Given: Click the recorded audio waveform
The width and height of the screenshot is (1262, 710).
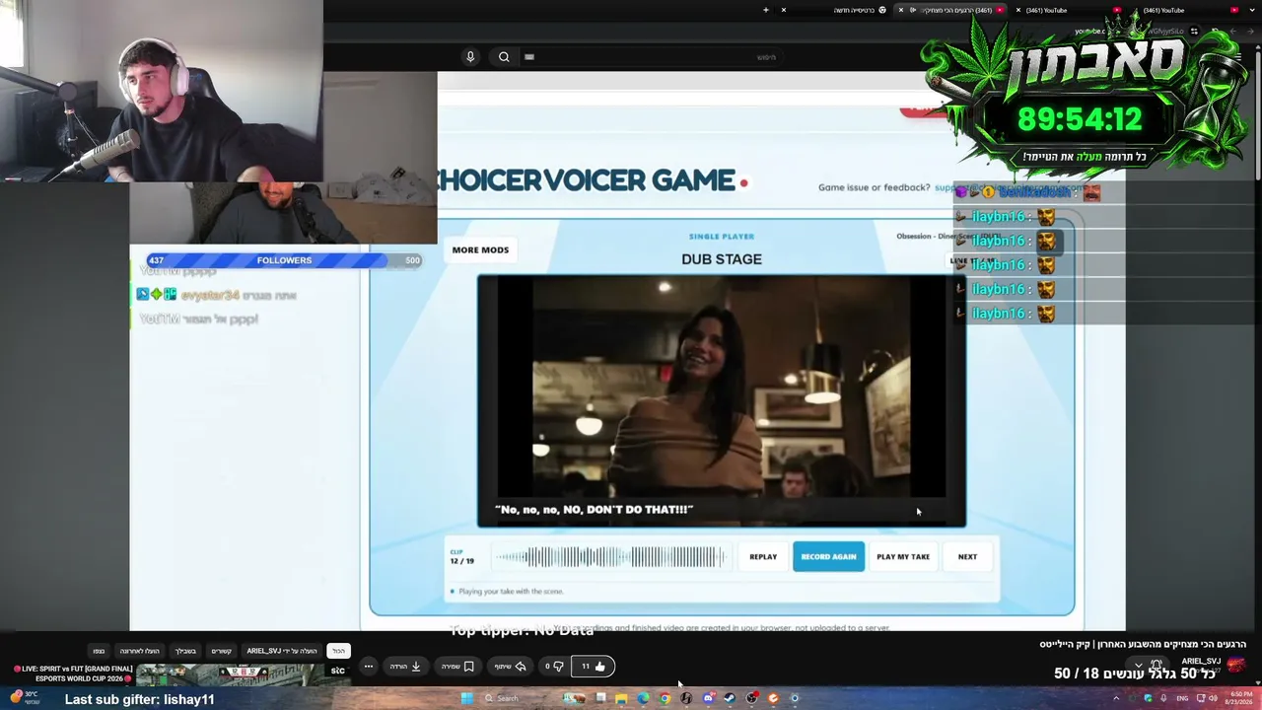Looking at the screenshot, I should click(611, 557).
